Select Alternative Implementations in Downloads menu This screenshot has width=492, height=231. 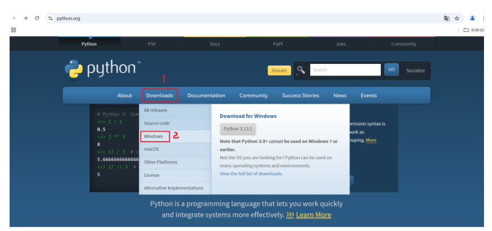point(175,188)
